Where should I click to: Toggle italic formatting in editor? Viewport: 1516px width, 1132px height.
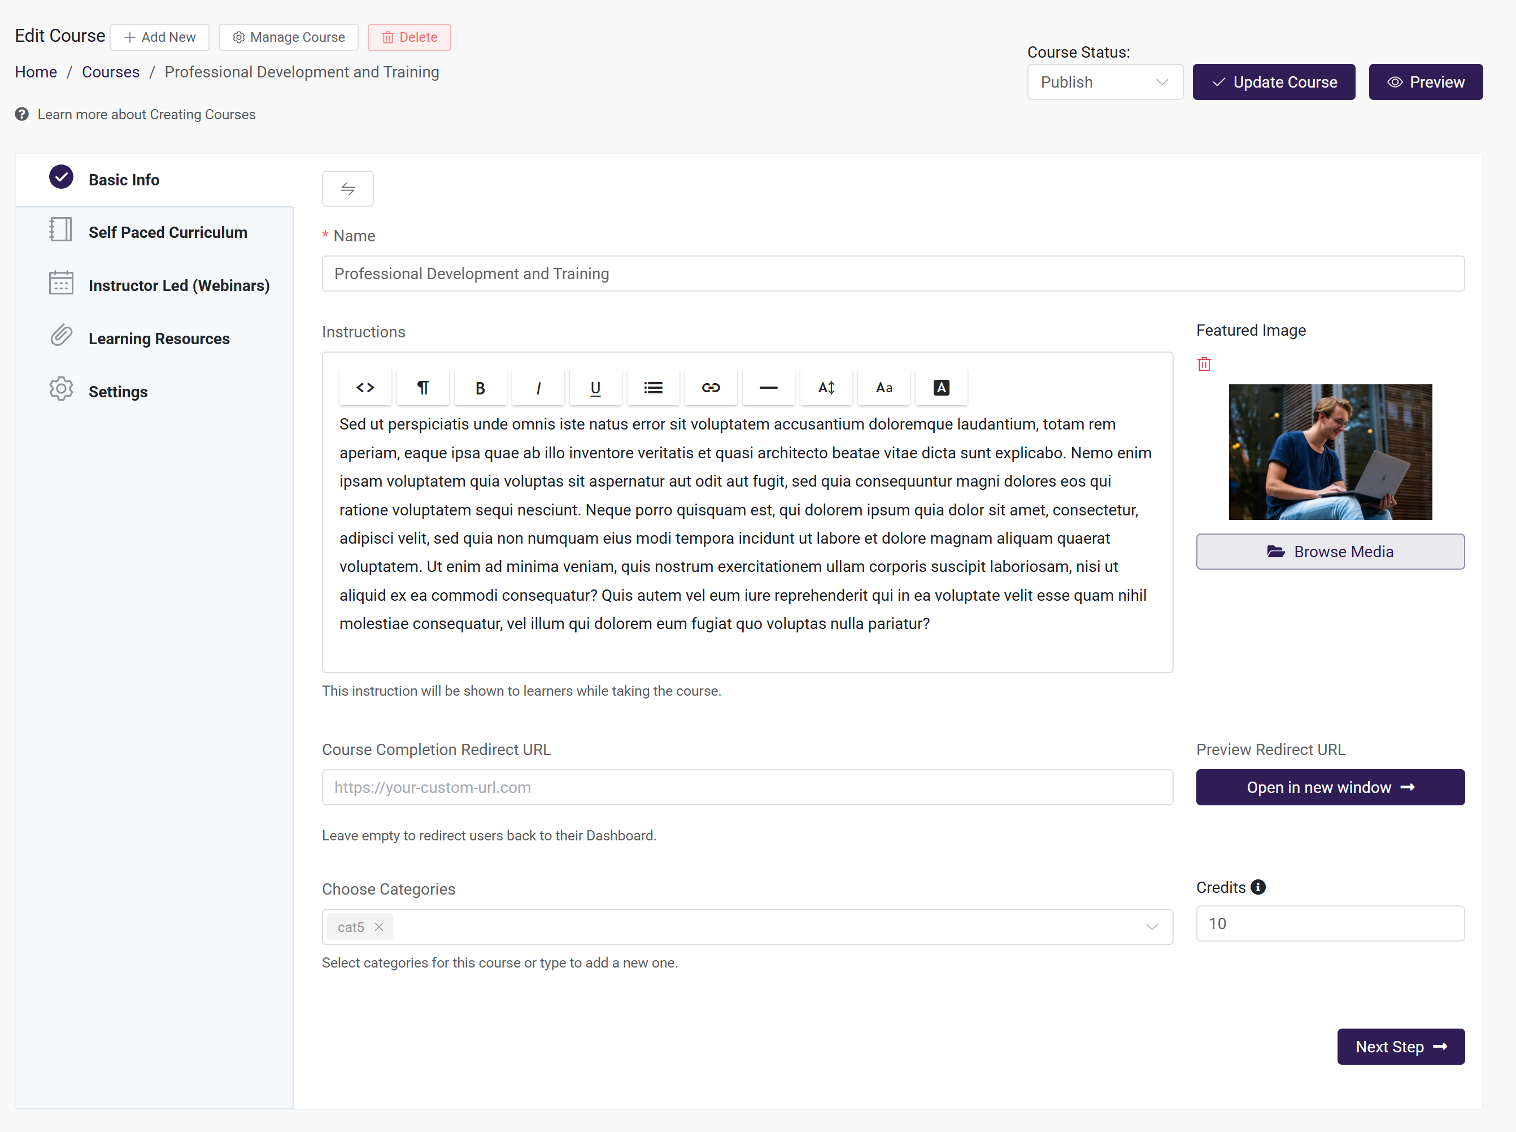538,388
